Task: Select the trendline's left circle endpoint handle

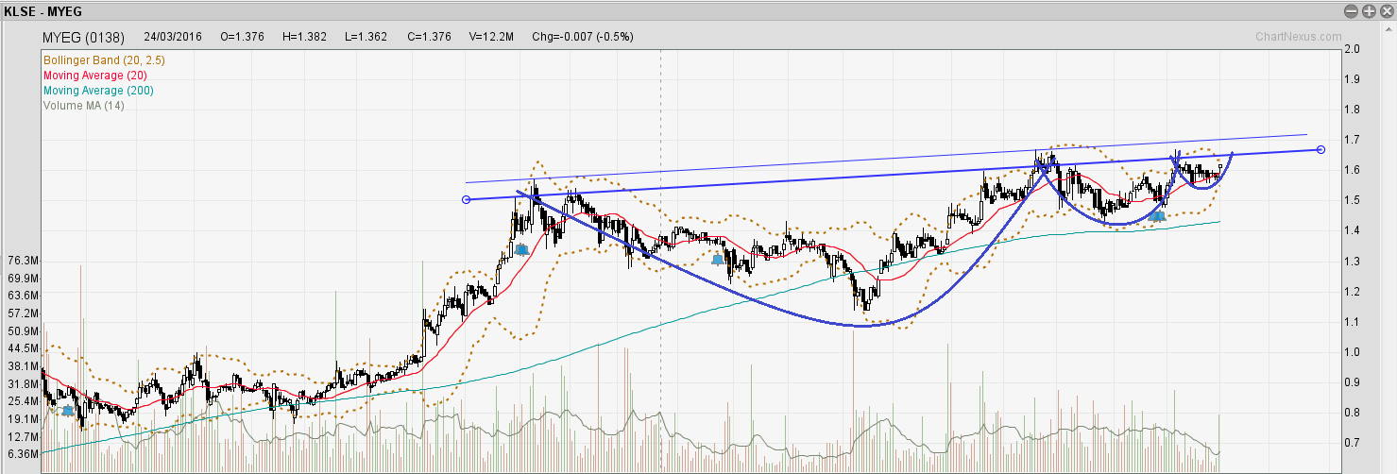Action: (466, 199)
